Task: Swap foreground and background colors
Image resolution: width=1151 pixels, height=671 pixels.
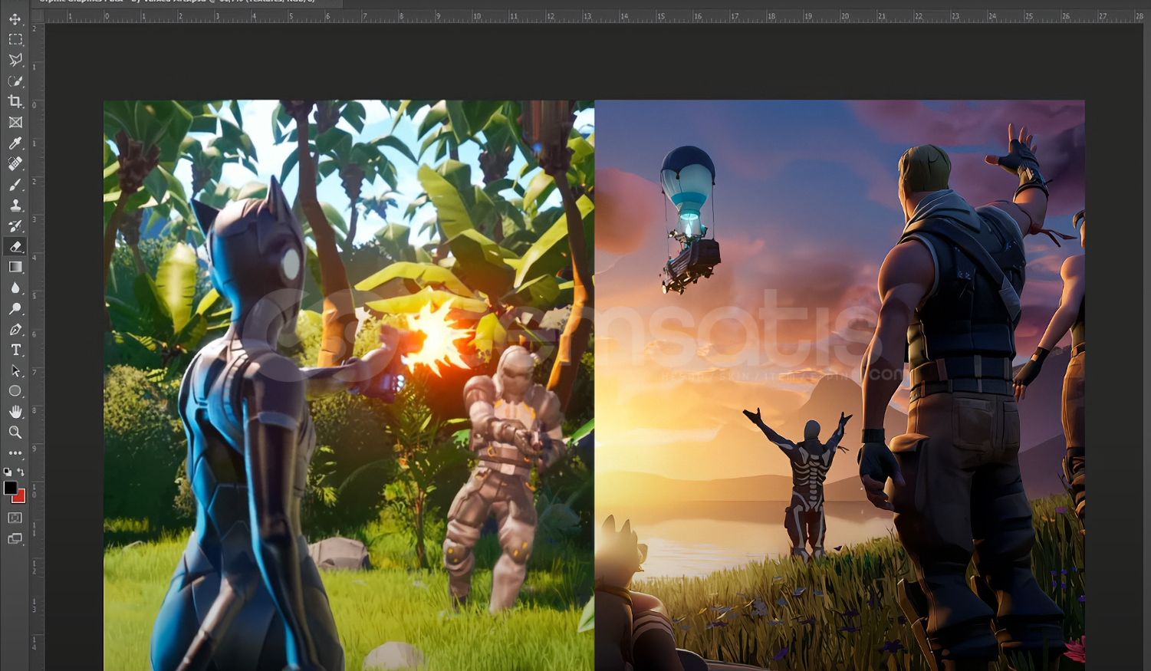Action: coord(21,472)
